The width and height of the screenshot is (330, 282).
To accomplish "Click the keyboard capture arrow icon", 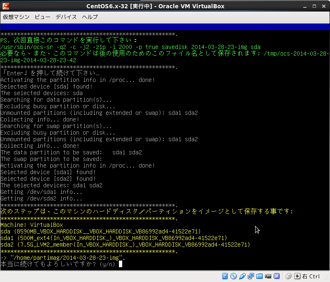I will (297, 276).
